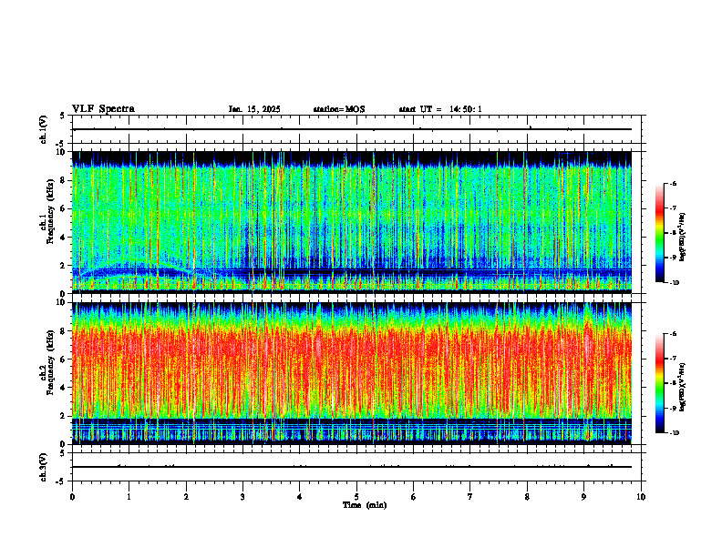
Task: Click time axis tick label '0'
Action: (x=72, y=497)
